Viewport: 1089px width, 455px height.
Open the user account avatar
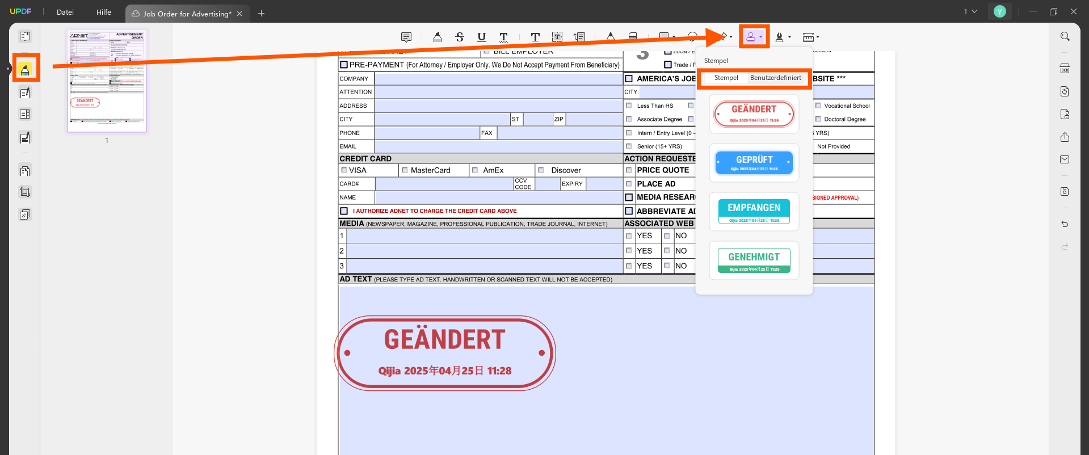pos(1000,11)
